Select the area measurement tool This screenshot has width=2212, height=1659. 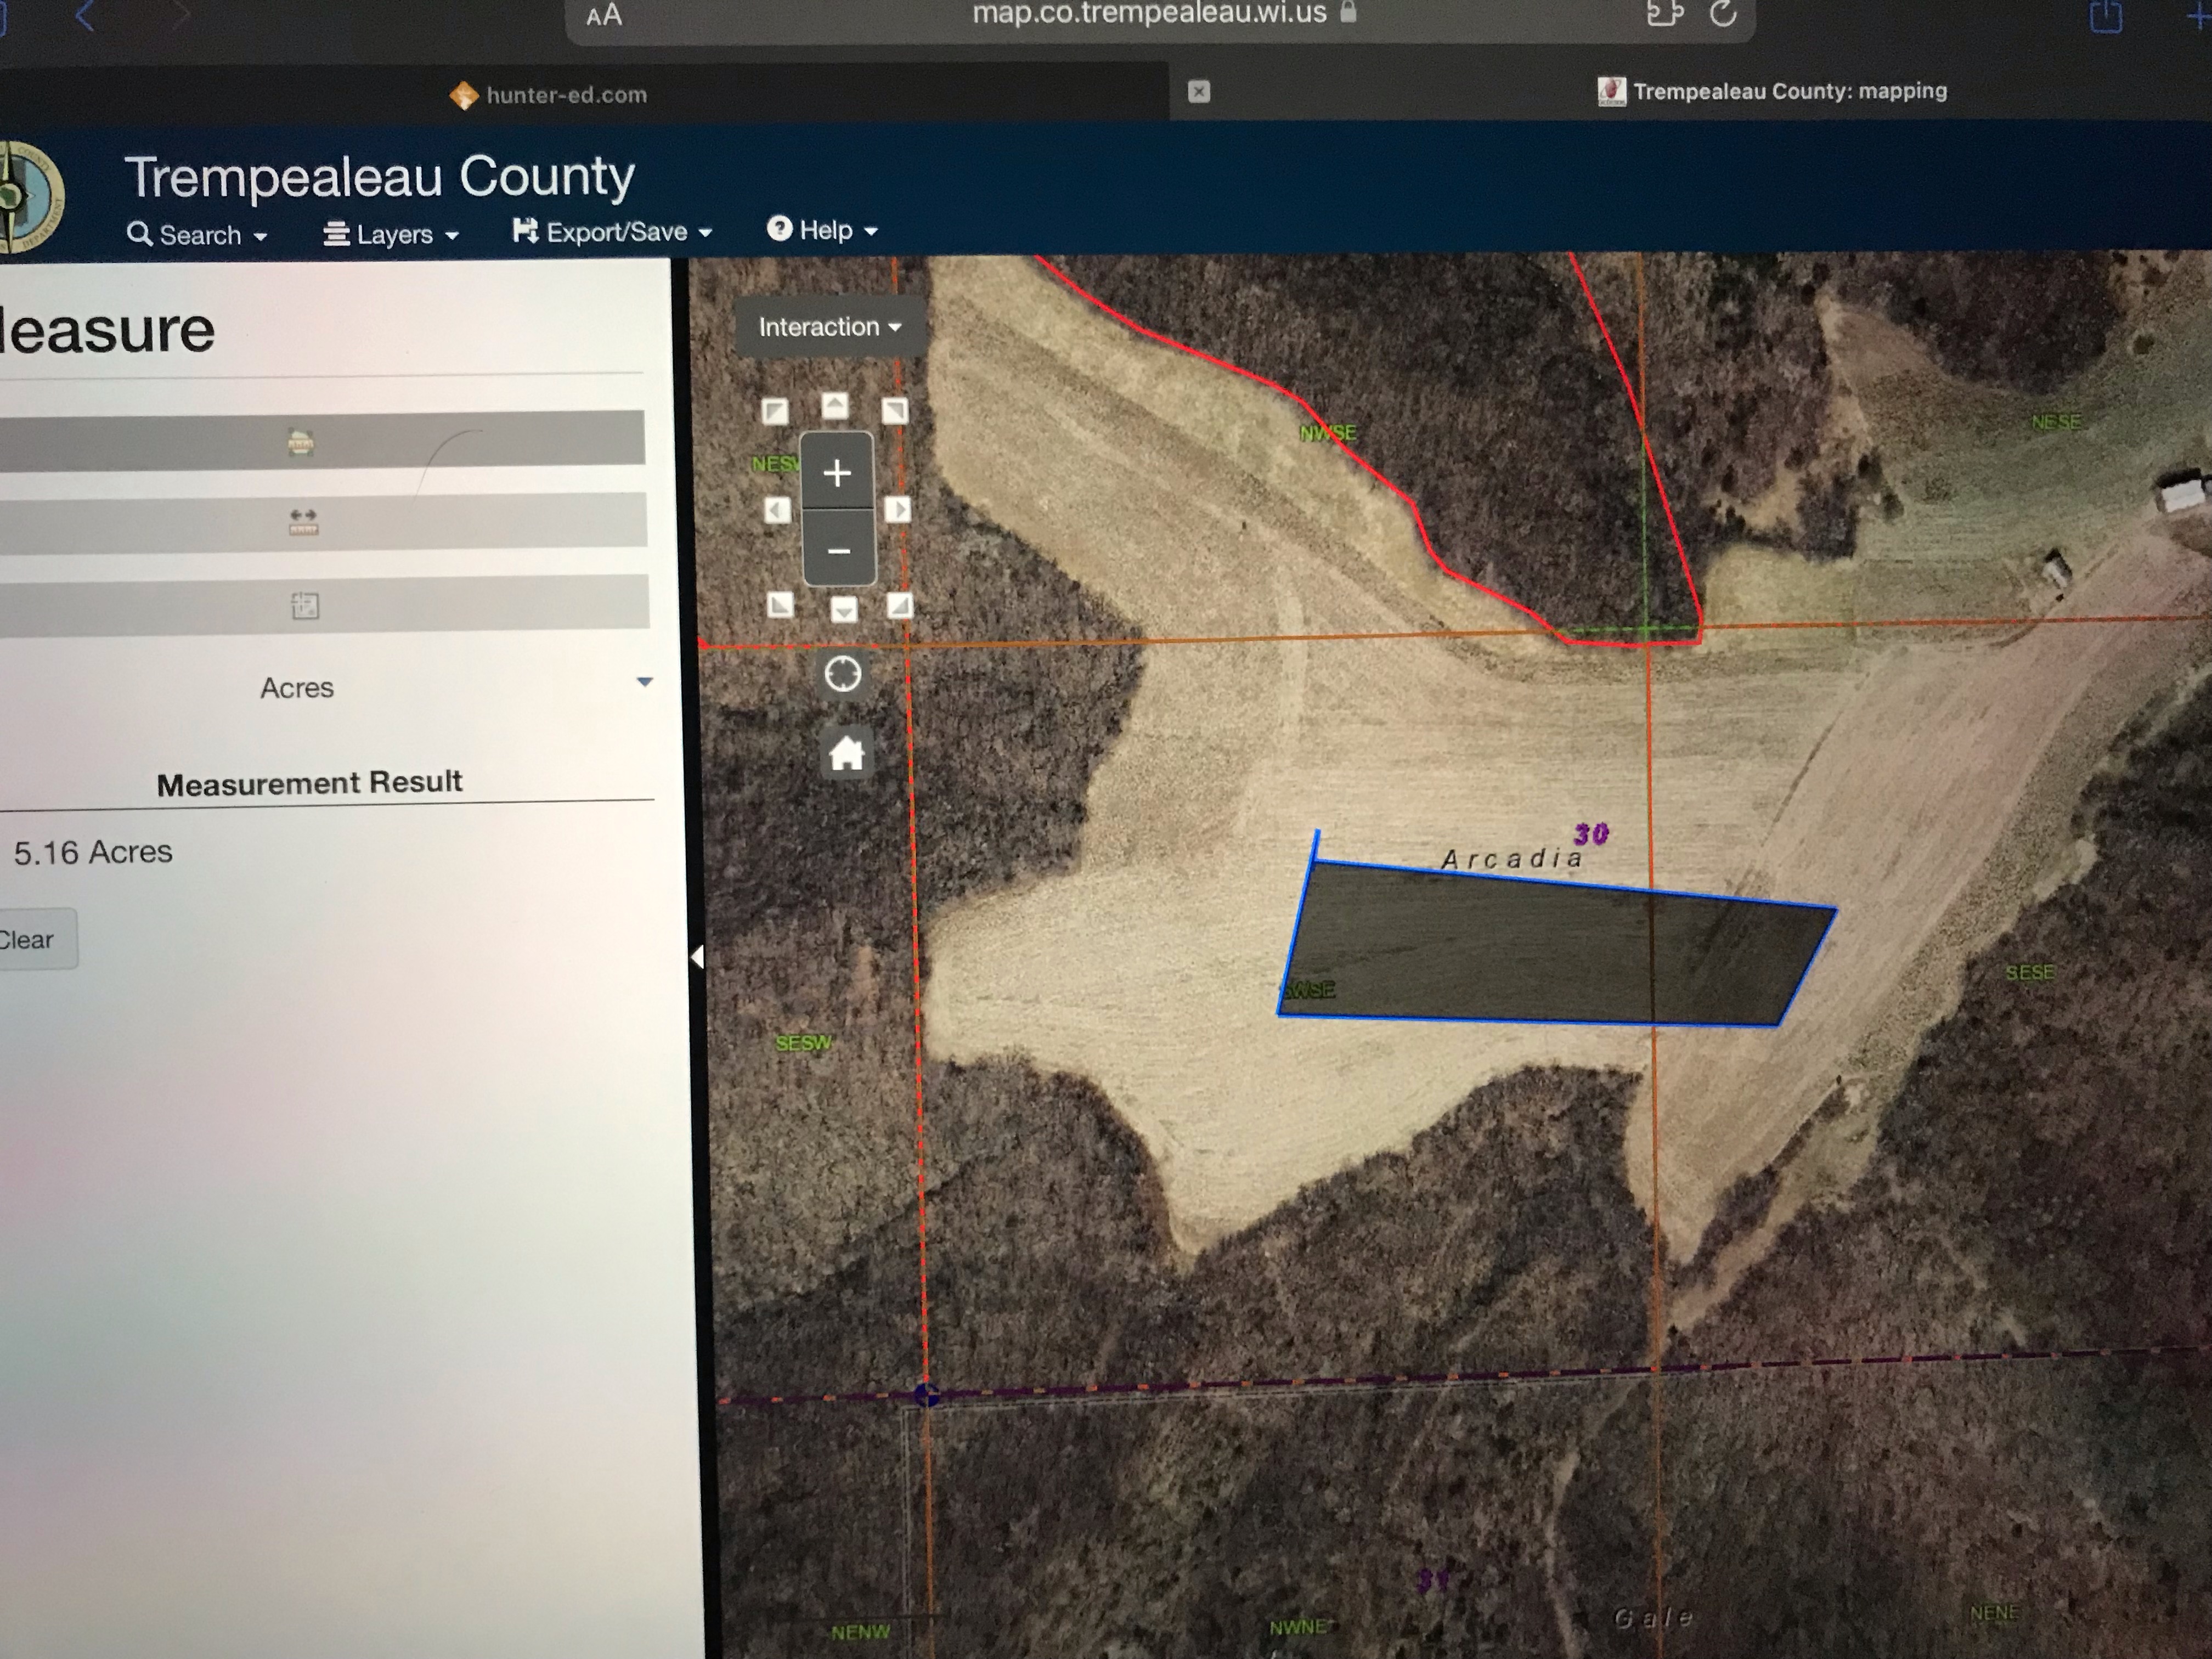tap(301, 441)
